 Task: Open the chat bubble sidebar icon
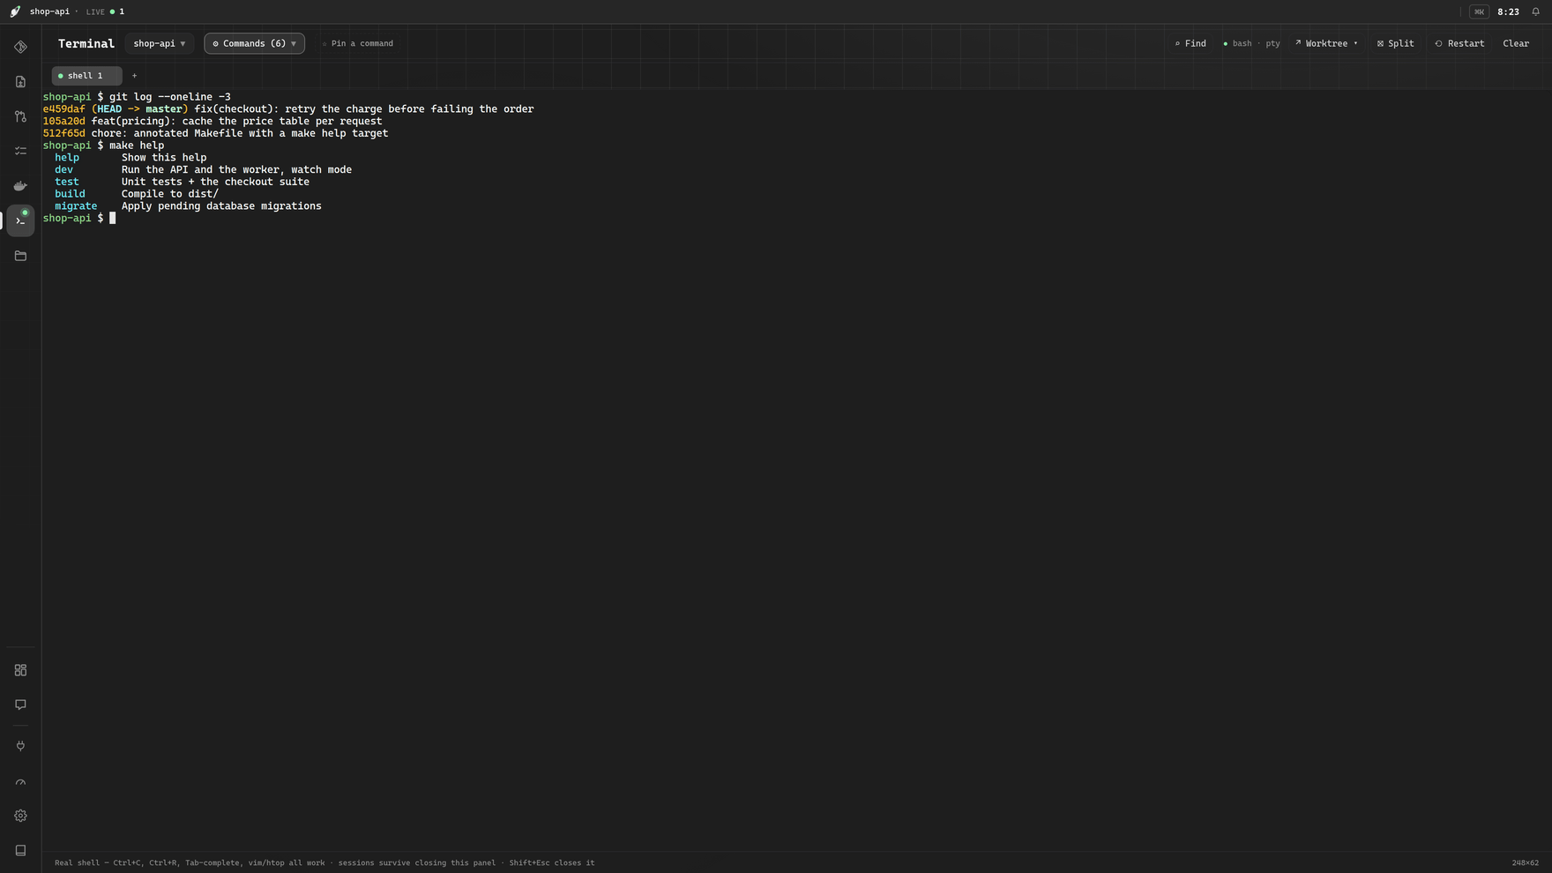(20, 705)
